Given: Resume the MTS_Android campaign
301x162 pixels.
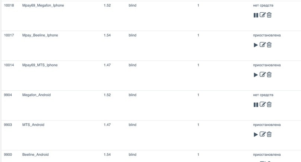Looking at the screenshot, I should click(x=256, y=134).
